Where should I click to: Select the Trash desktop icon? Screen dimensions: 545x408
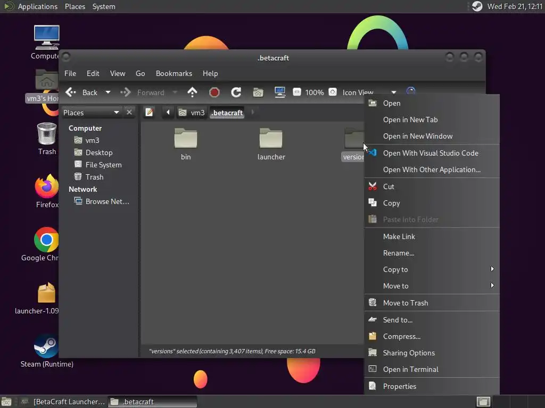point(47,139)
